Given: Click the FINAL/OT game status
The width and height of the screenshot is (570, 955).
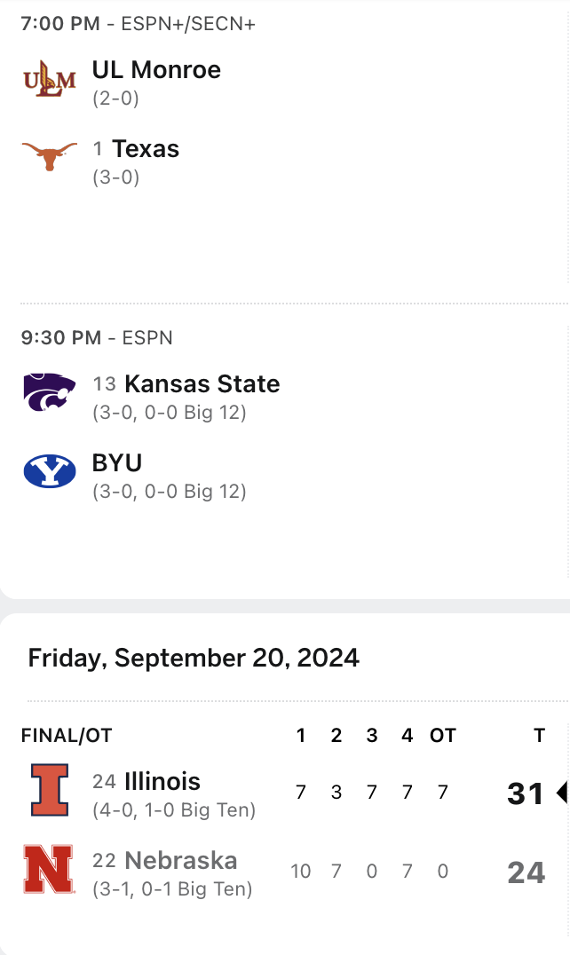Looking at the screenshot, I should click(x=67, y=736).
